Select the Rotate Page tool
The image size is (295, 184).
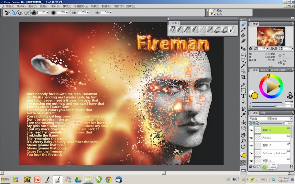pyautogui.click(x=243, y=147)
